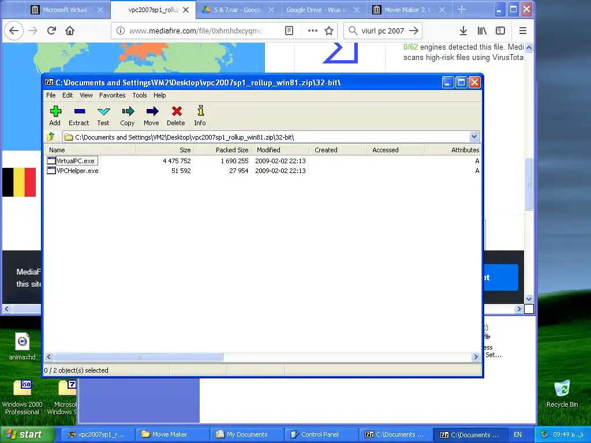Open the Recycle Bin desktop icon

click(562, 394)
